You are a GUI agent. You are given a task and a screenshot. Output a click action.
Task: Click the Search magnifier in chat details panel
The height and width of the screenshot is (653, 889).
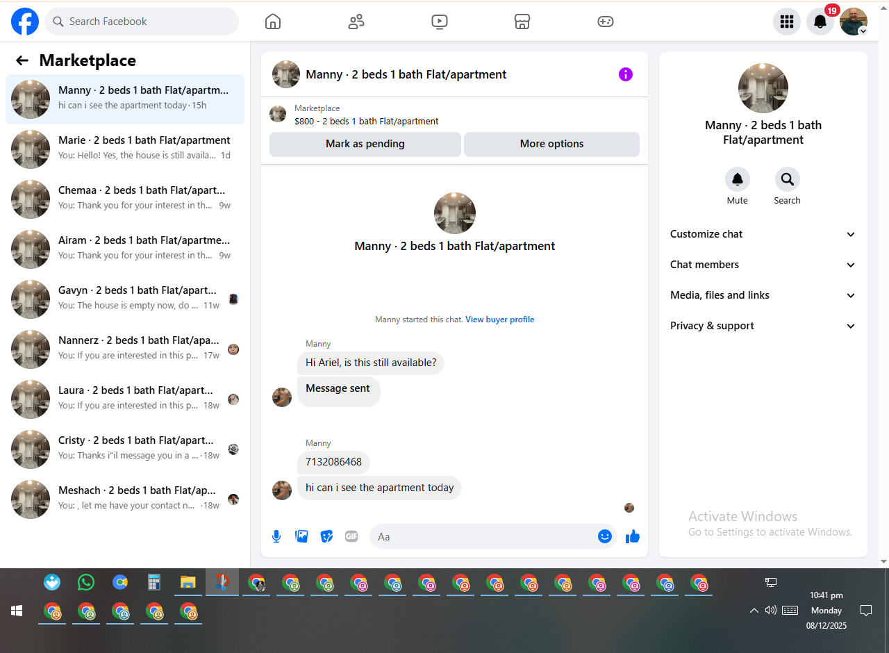tap(788, 180)
